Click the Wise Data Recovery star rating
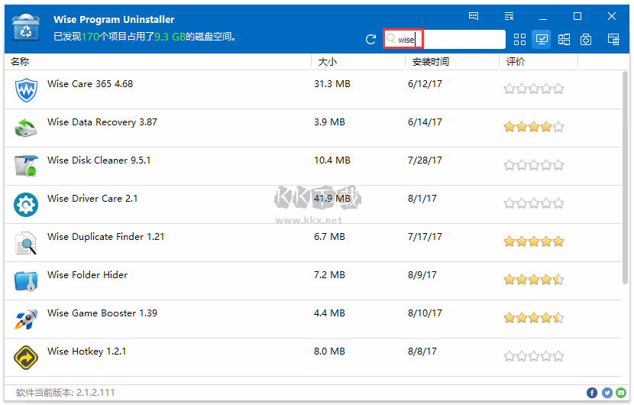This screenshot has height=405, width=634. click(534, 127)
